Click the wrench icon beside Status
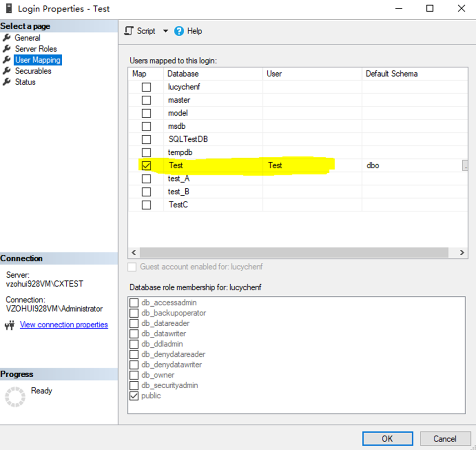476x450 pixels. [x=7, y=82]
